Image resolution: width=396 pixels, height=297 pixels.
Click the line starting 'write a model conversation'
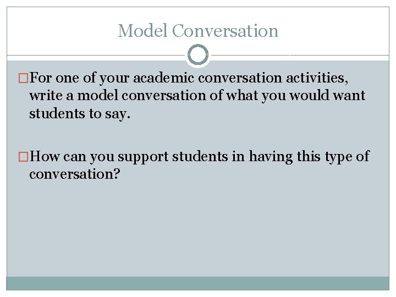(197, 96)
